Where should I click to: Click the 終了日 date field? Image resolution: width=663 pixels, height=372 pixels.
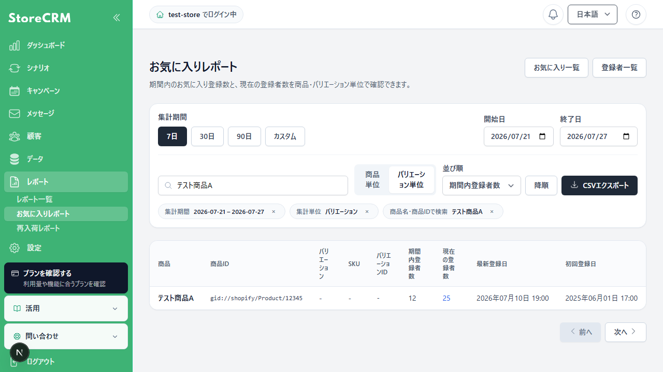click(x=599, y=136)
